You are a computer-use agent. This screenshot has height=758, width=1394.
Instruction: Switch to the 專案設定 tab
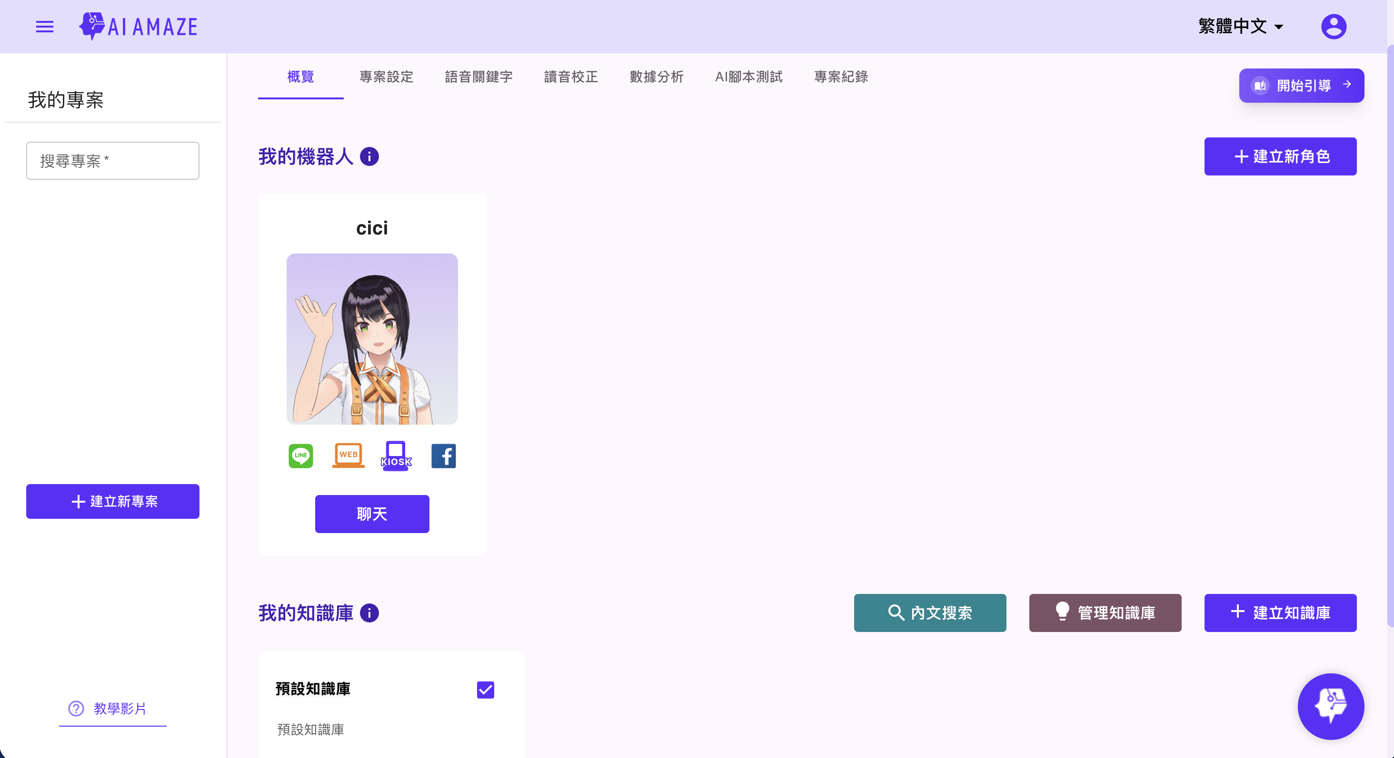tap(386, 77)
